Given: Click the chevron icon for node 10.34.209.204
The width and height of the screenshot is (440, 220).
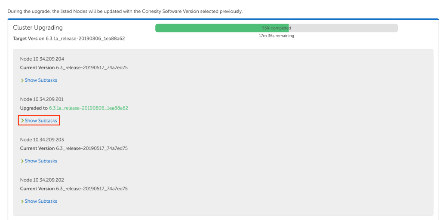Looking at the screenshot, I should click(x=22, y=80).
